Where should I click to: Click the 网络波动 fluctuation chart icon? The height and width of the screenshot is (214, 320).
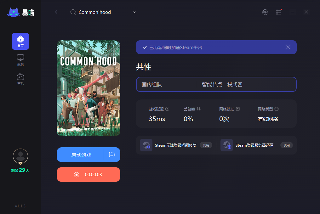point(238,109)
